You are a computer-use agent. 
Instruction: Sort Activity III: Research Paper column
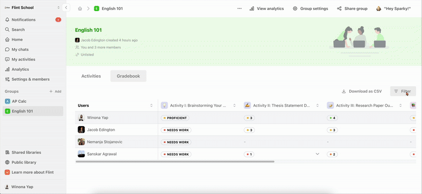click(x=400, y=106)
